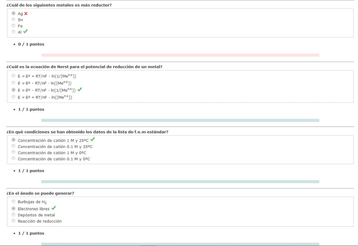Screen dimensions: 358x246
Task: Choose 'Concentración de catión 1 M y 0ºC'
Action: 14,152
